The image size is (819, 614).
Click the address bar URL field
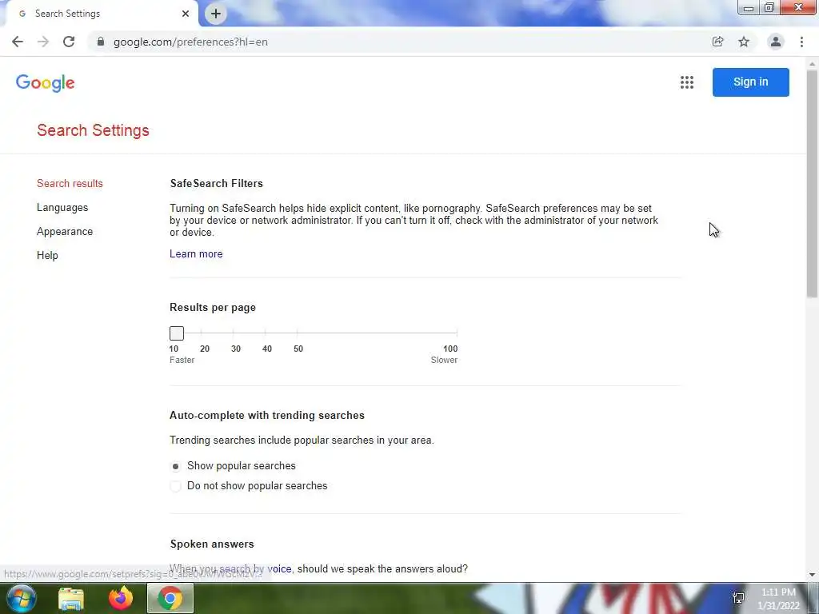coord(397,42)
